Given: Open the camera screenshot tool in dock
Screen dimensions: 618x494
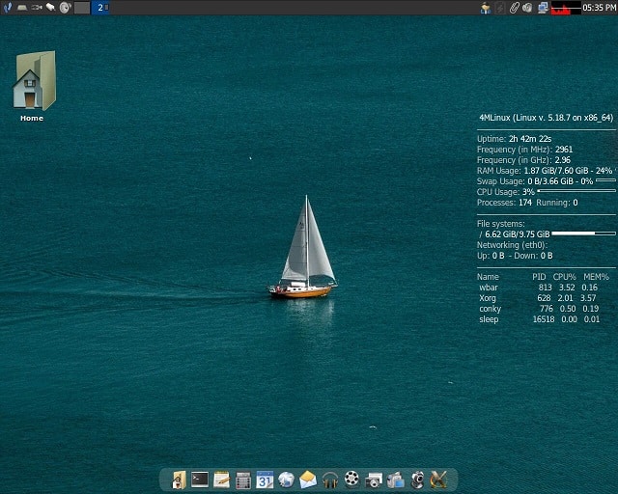Looking at the screenshot, I should coord(374,480).
